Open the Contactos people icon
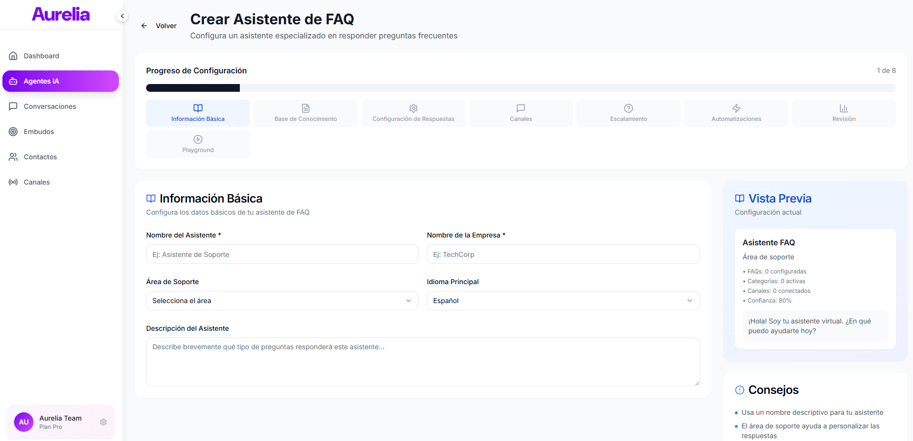The height and width of the screenshot is (441, 913). [13, 157]
